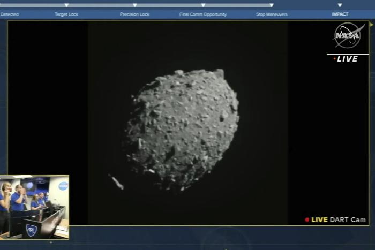Open the control room picture-in-picture video
The image size is (375, 250).
click(34, 207)
